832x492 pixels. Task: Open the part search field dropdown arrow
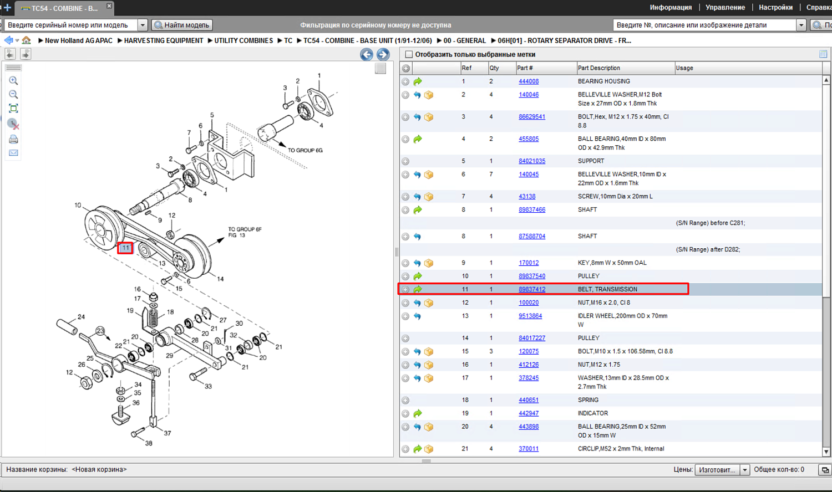click(x=801, y=25)
